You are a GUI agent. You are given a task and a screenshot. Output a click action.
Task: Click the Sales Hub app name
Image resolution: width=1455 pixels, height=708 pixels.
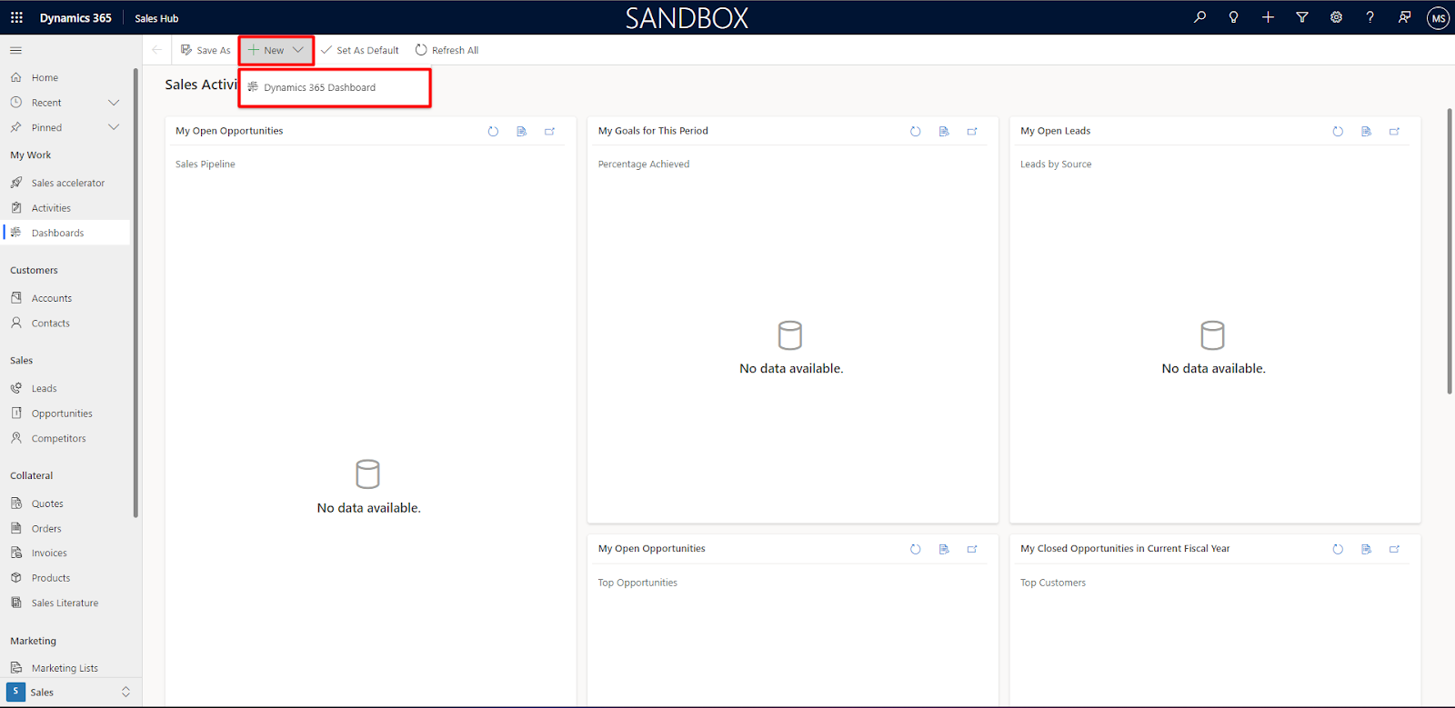(156, 18)
